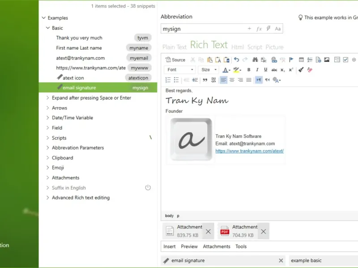Expand the Advanced Rich text editing group
Image resolution: width=358 pixels, height=268 pixels.
[47, 197]
